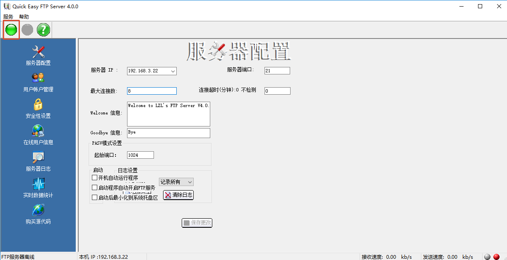Click the red status light in status bar
The width and height of the screenshot is (507, 260).
click(496, 257)
